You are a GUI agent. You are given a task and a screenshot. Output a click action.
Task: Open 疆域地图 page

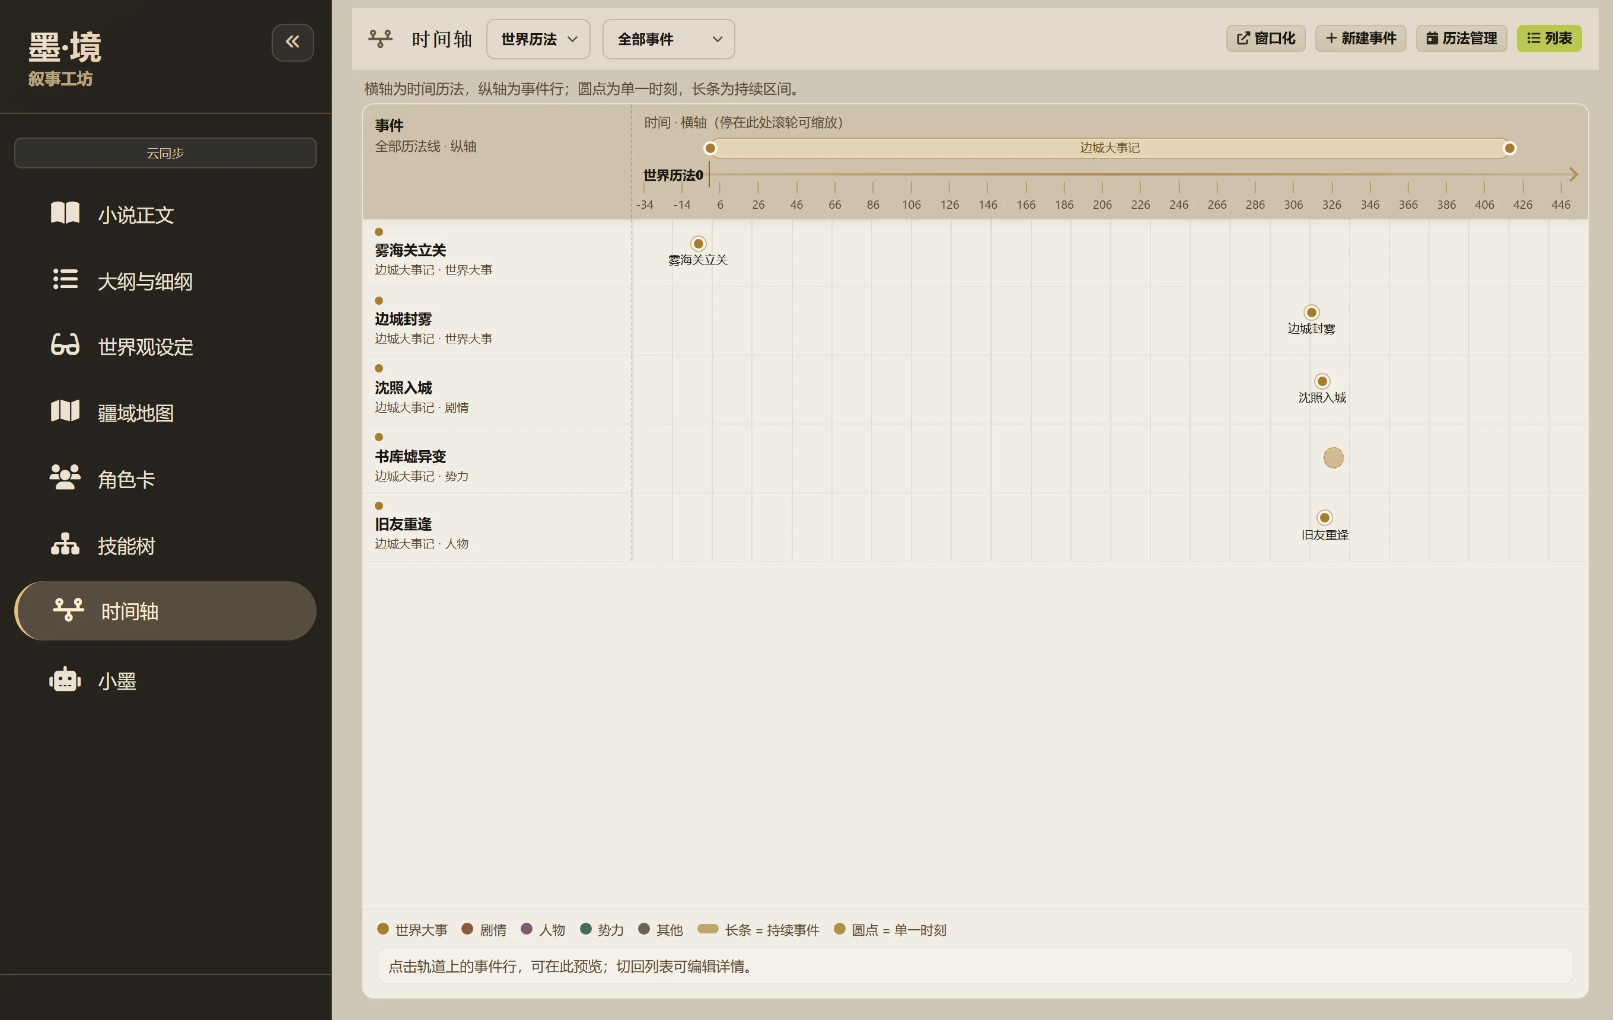pos(165,413)
